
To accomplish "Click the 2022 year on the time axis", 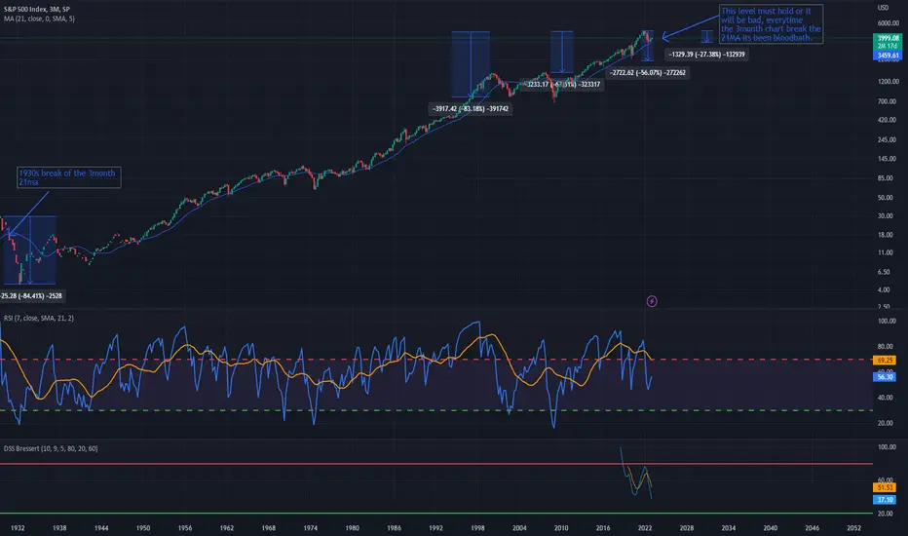I will [645, 528].
